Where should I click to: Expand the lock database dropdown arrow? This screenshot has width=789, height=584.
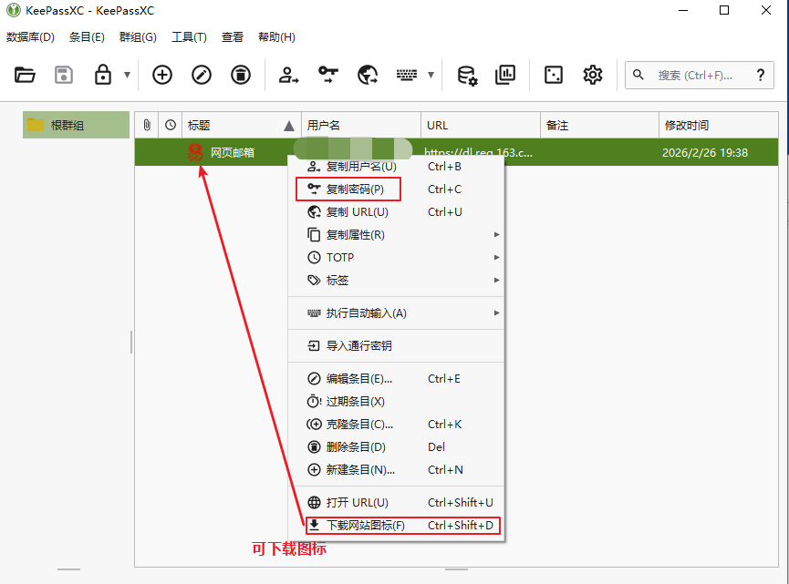click(128, 75)
